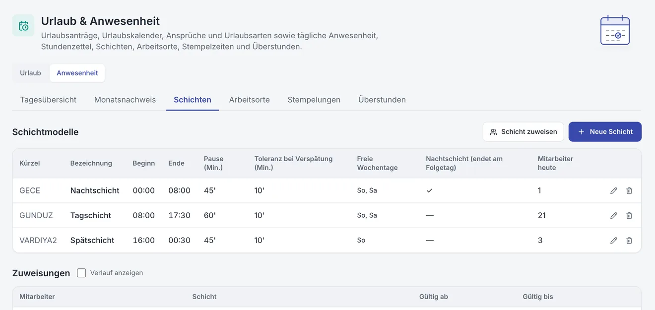Screen dimensions: 655x310
Task: Click the VARDIYA2 shift code
Action: click(x=38, y=240)
